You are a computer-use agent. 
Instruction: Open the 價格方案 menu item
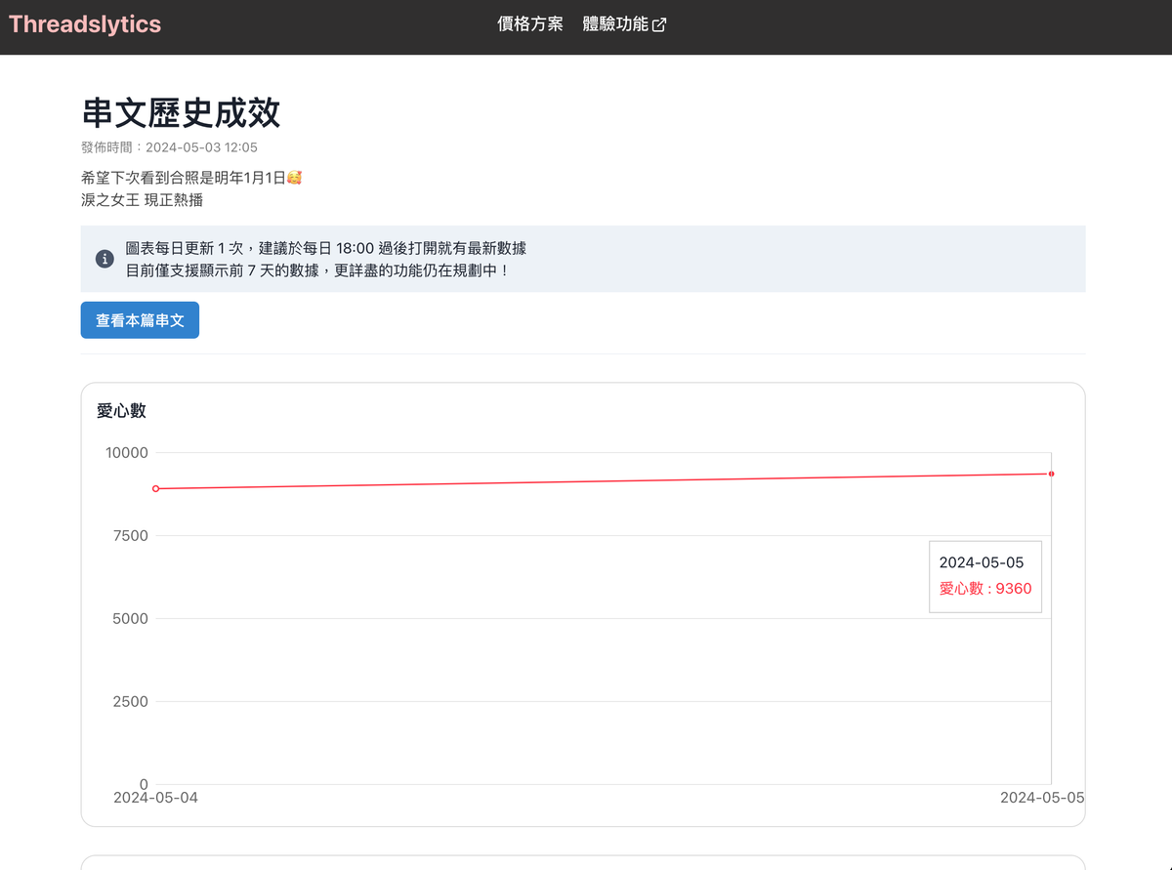click(x=530, y=24)
